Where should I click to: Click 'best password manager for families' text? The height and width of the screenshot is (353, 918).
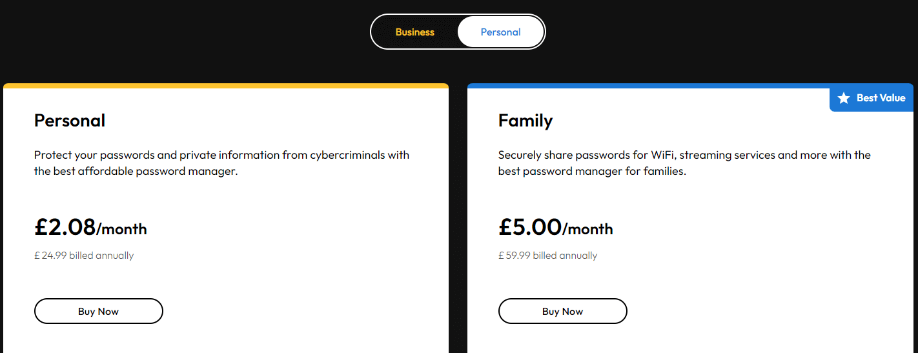(x=601, y=172)
